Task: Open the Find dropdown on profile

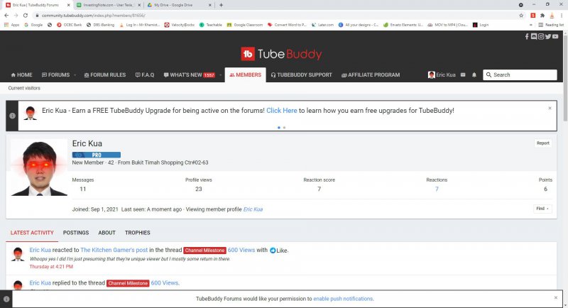Action: pyautogui.click(x=542, y=209)
